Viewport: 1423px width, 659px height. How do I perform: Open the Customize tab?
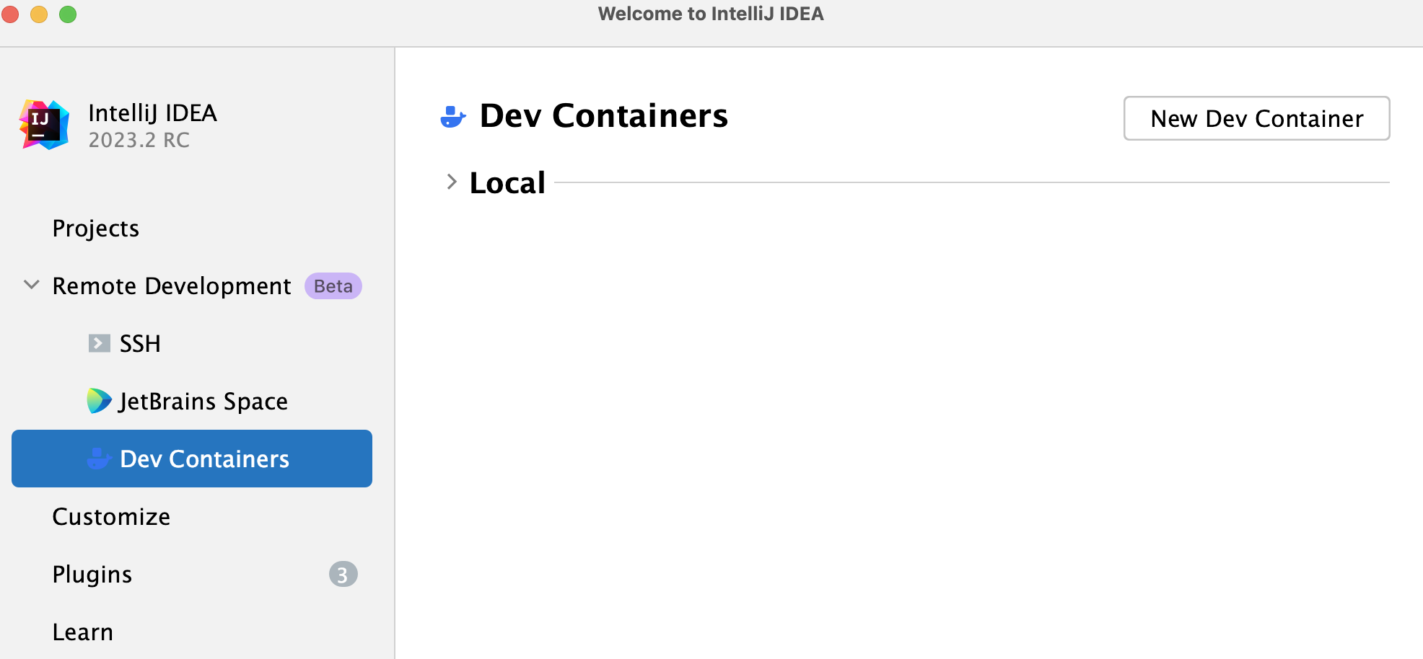112,517
